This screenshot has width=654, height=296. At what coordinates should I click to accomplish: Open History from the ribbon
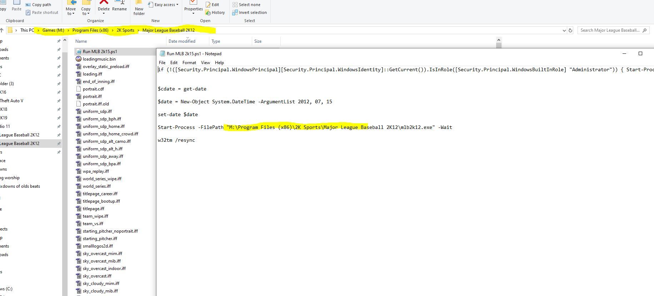coord(215,12)
